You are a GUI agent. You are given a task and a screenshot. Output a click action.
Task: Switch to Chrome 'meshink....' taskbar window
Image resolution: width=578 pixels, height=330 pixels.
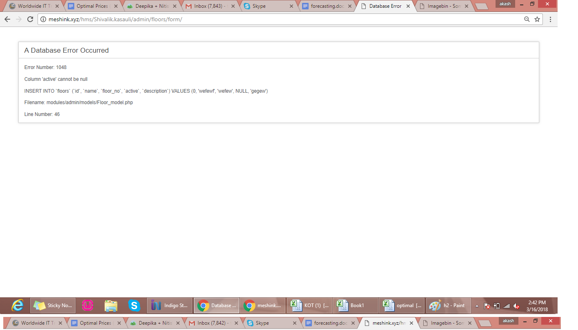click(263, 305)
